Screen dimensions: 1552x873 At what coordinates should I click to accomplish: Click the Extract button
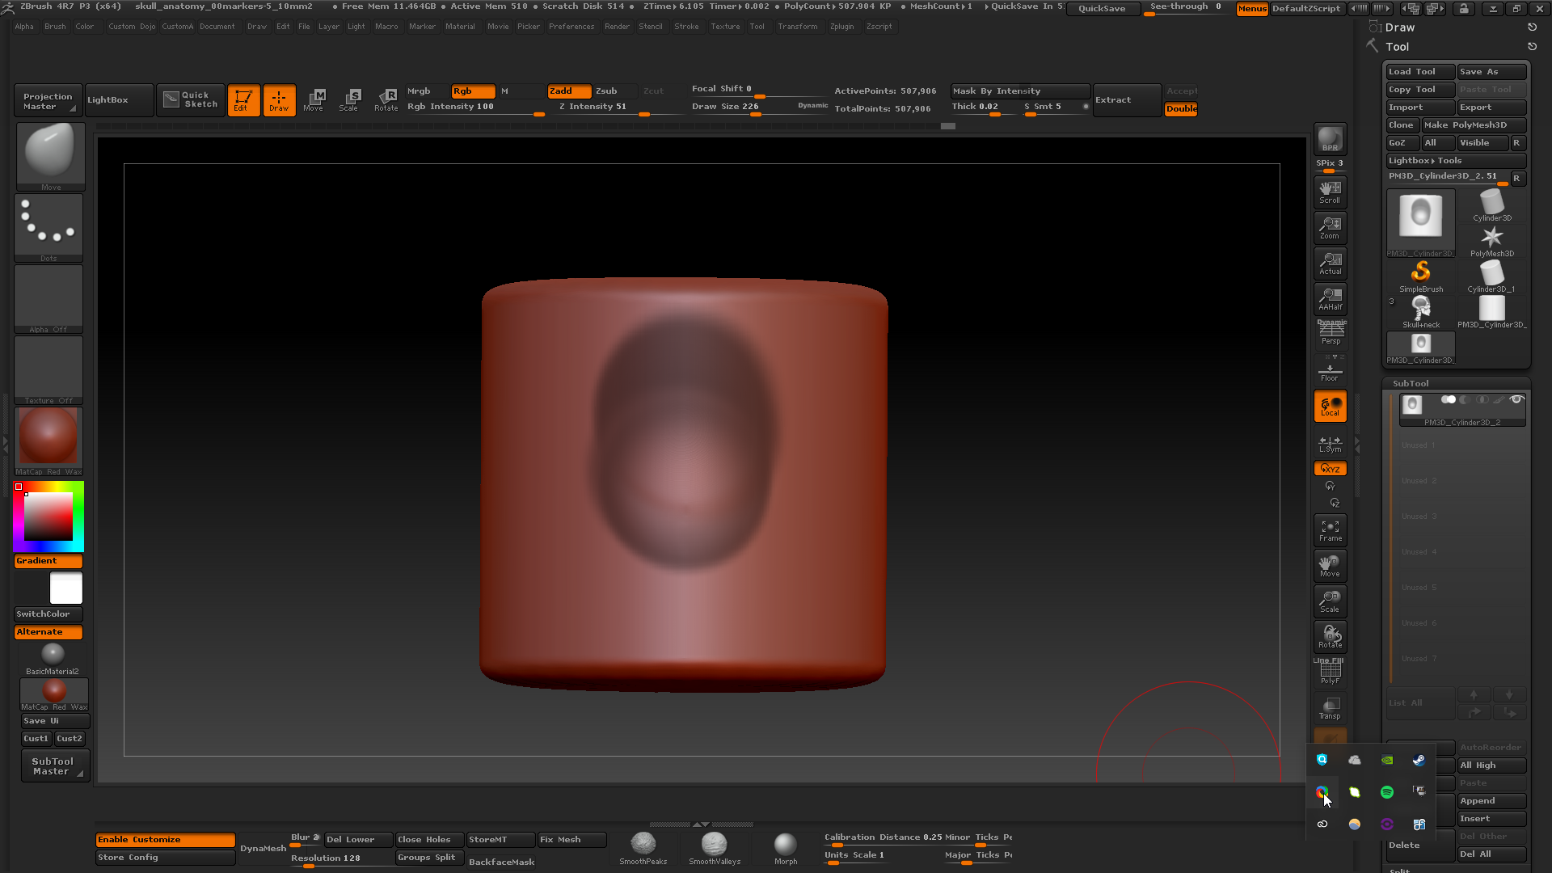(1128, 100)
